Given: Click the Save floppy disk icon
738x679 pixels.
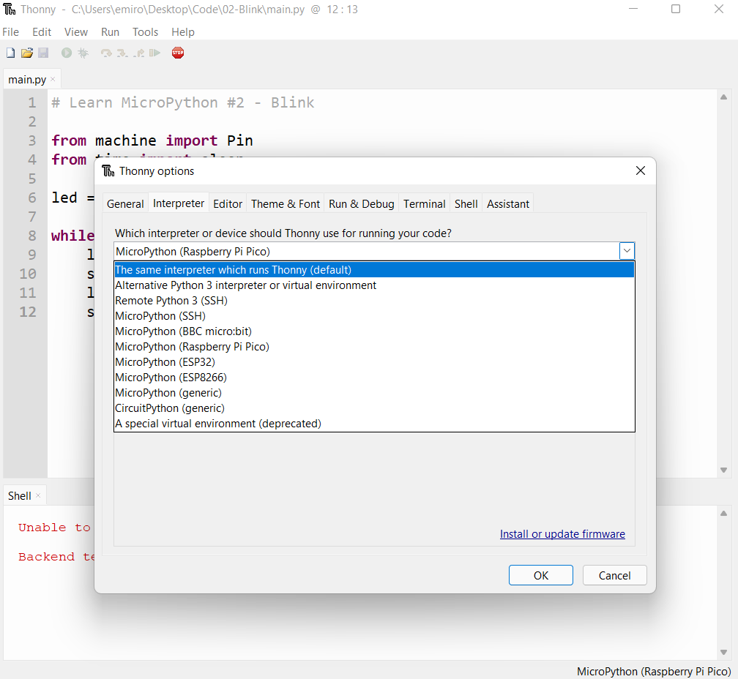Looking at the screenshot, I should point(43,53).
